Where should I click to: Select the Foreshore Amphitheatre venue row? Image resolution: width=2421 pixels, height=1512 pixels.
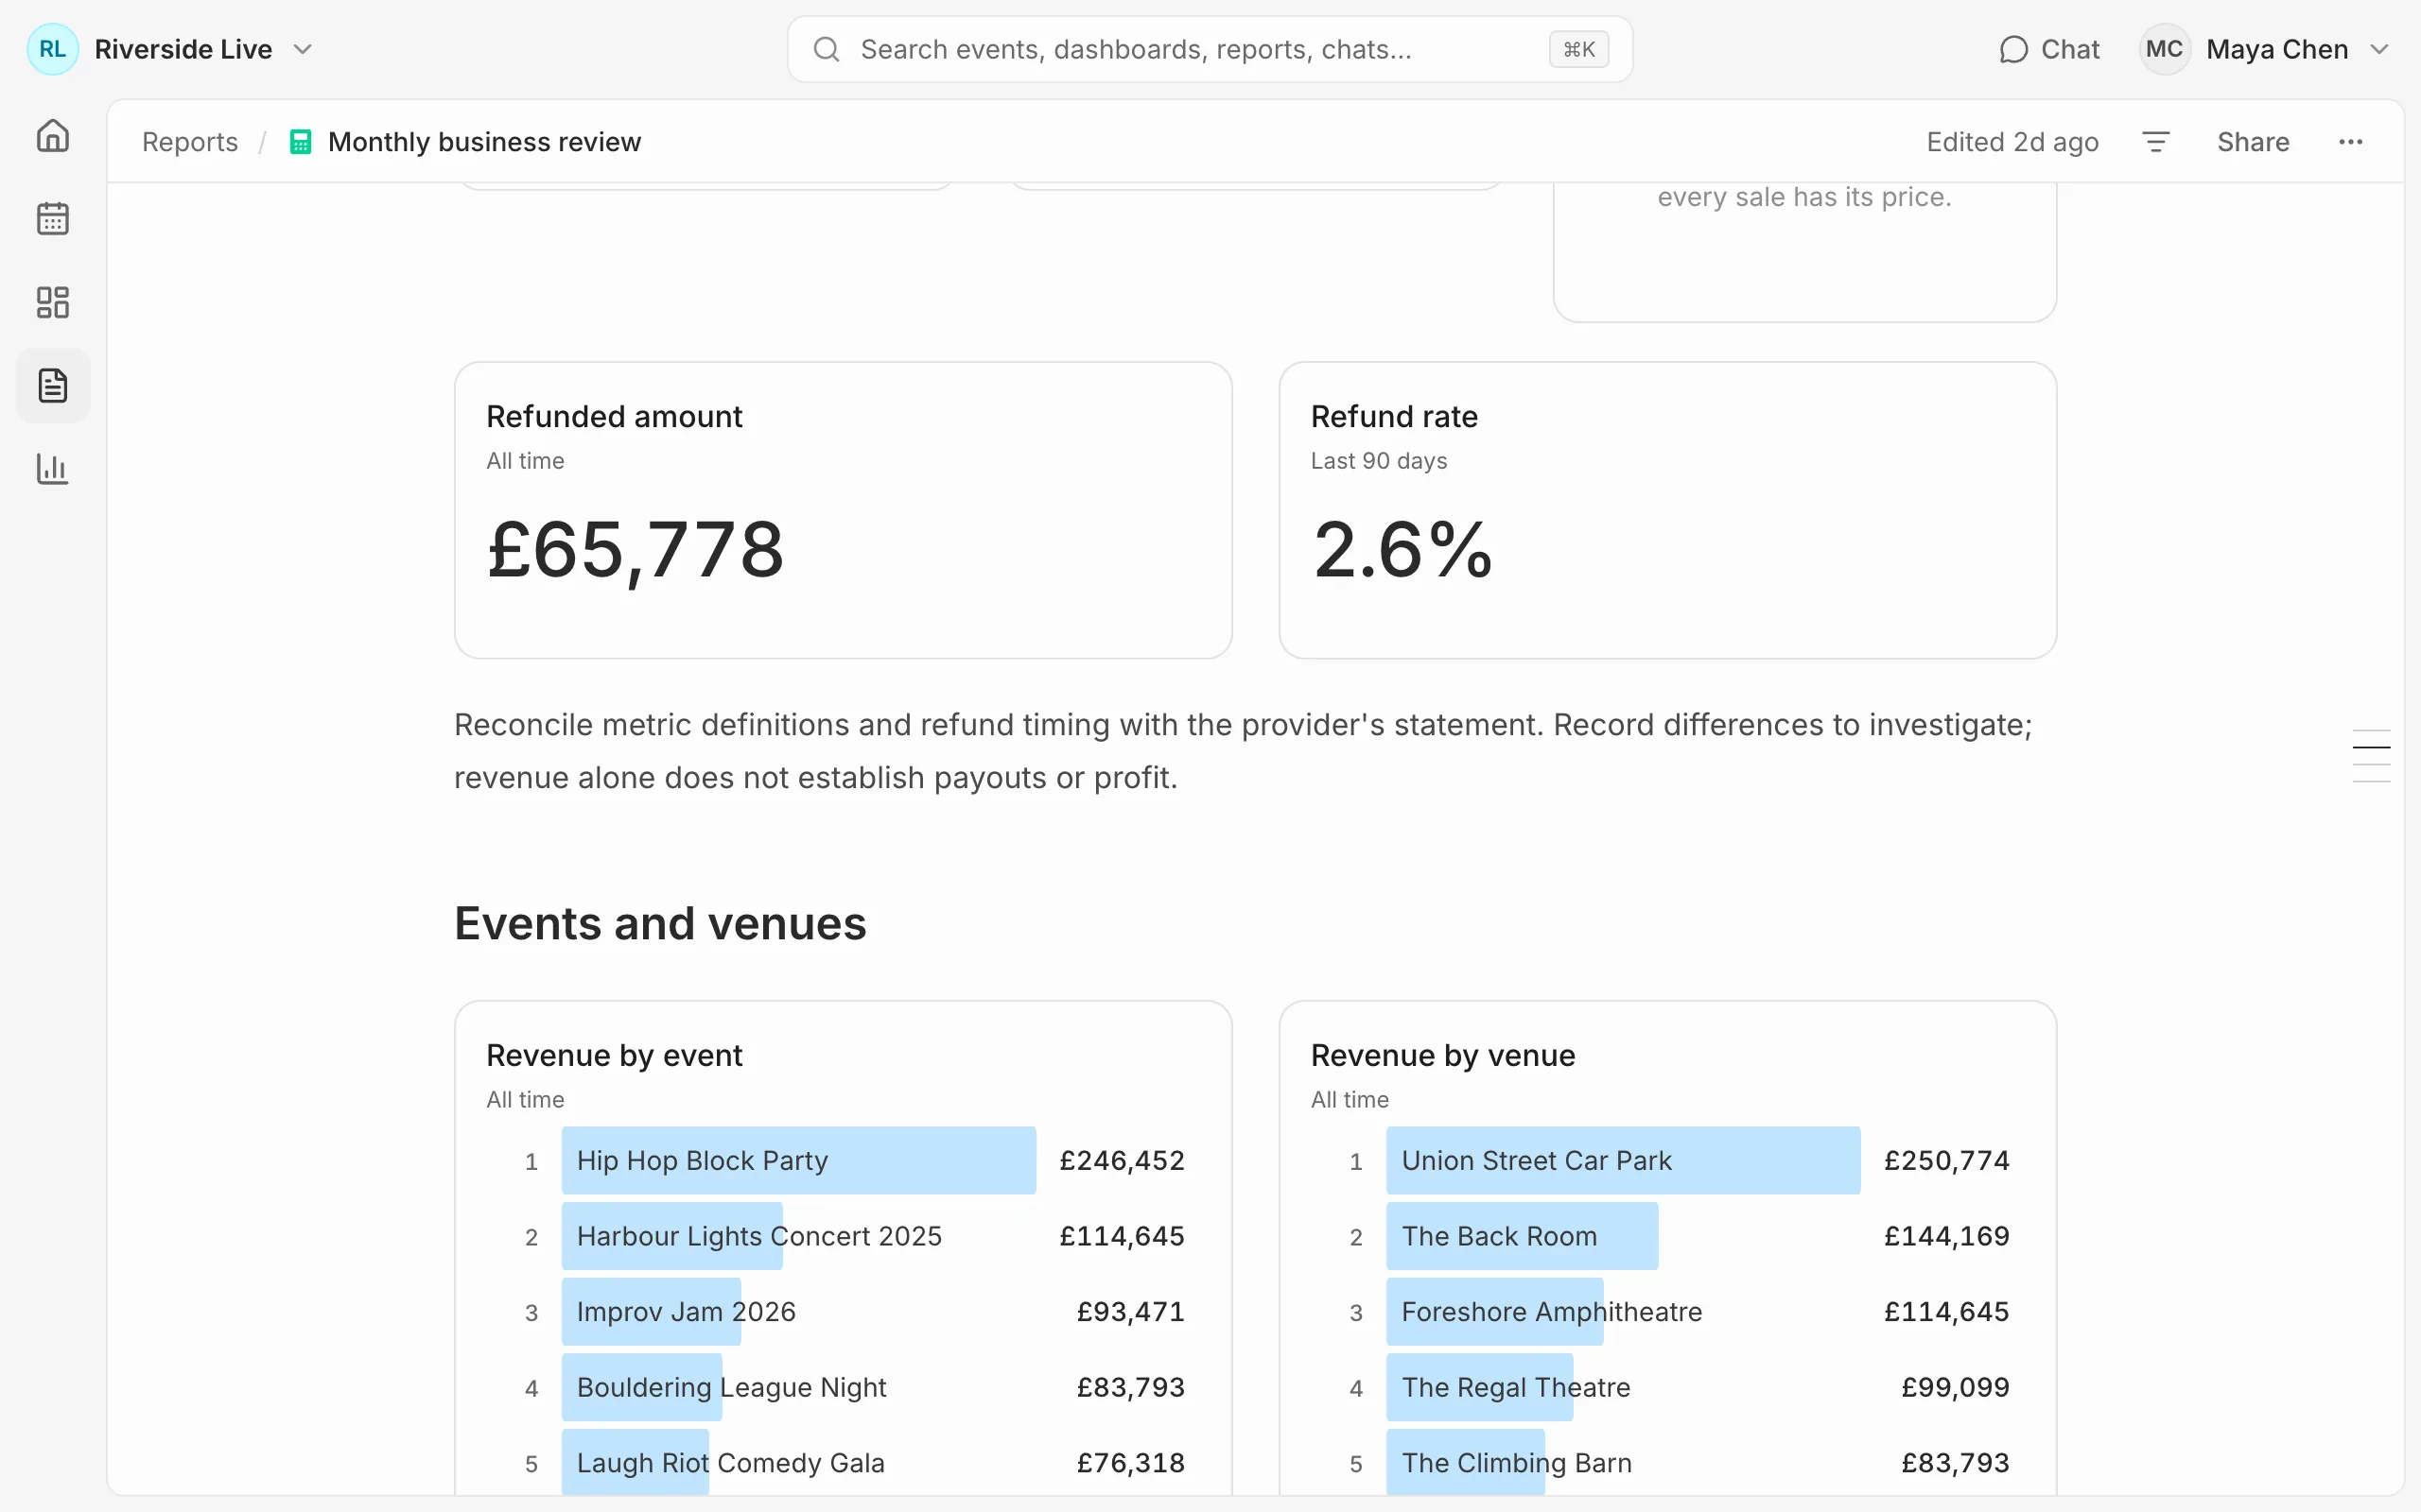pos(1667,1312)
